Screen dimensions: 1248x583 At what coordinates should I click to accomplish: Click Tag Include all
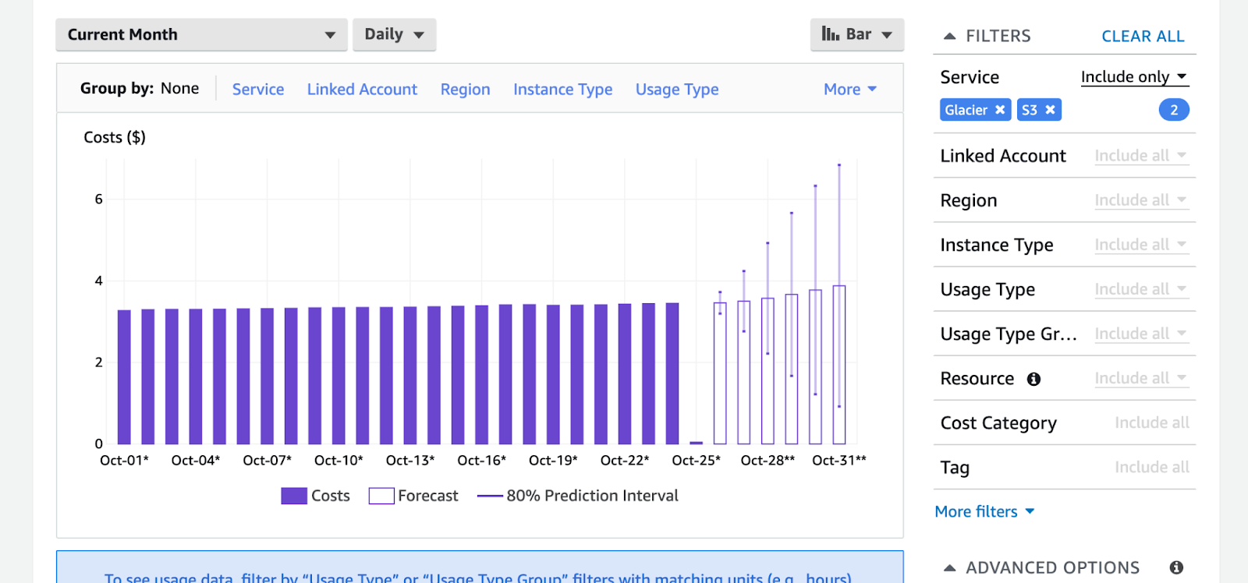[1152, 467]
